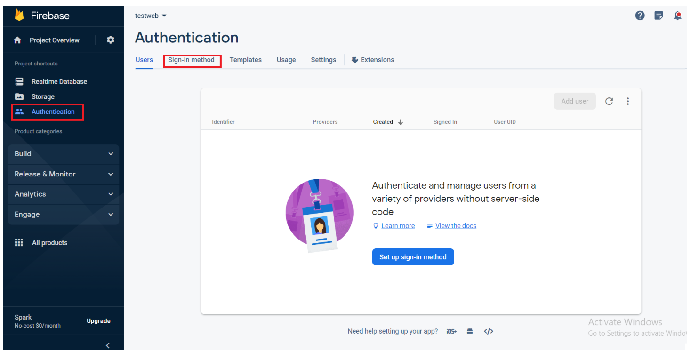Click the Authentication people icon
Viewport: 699px width, 352px height.
pos(19,112)
